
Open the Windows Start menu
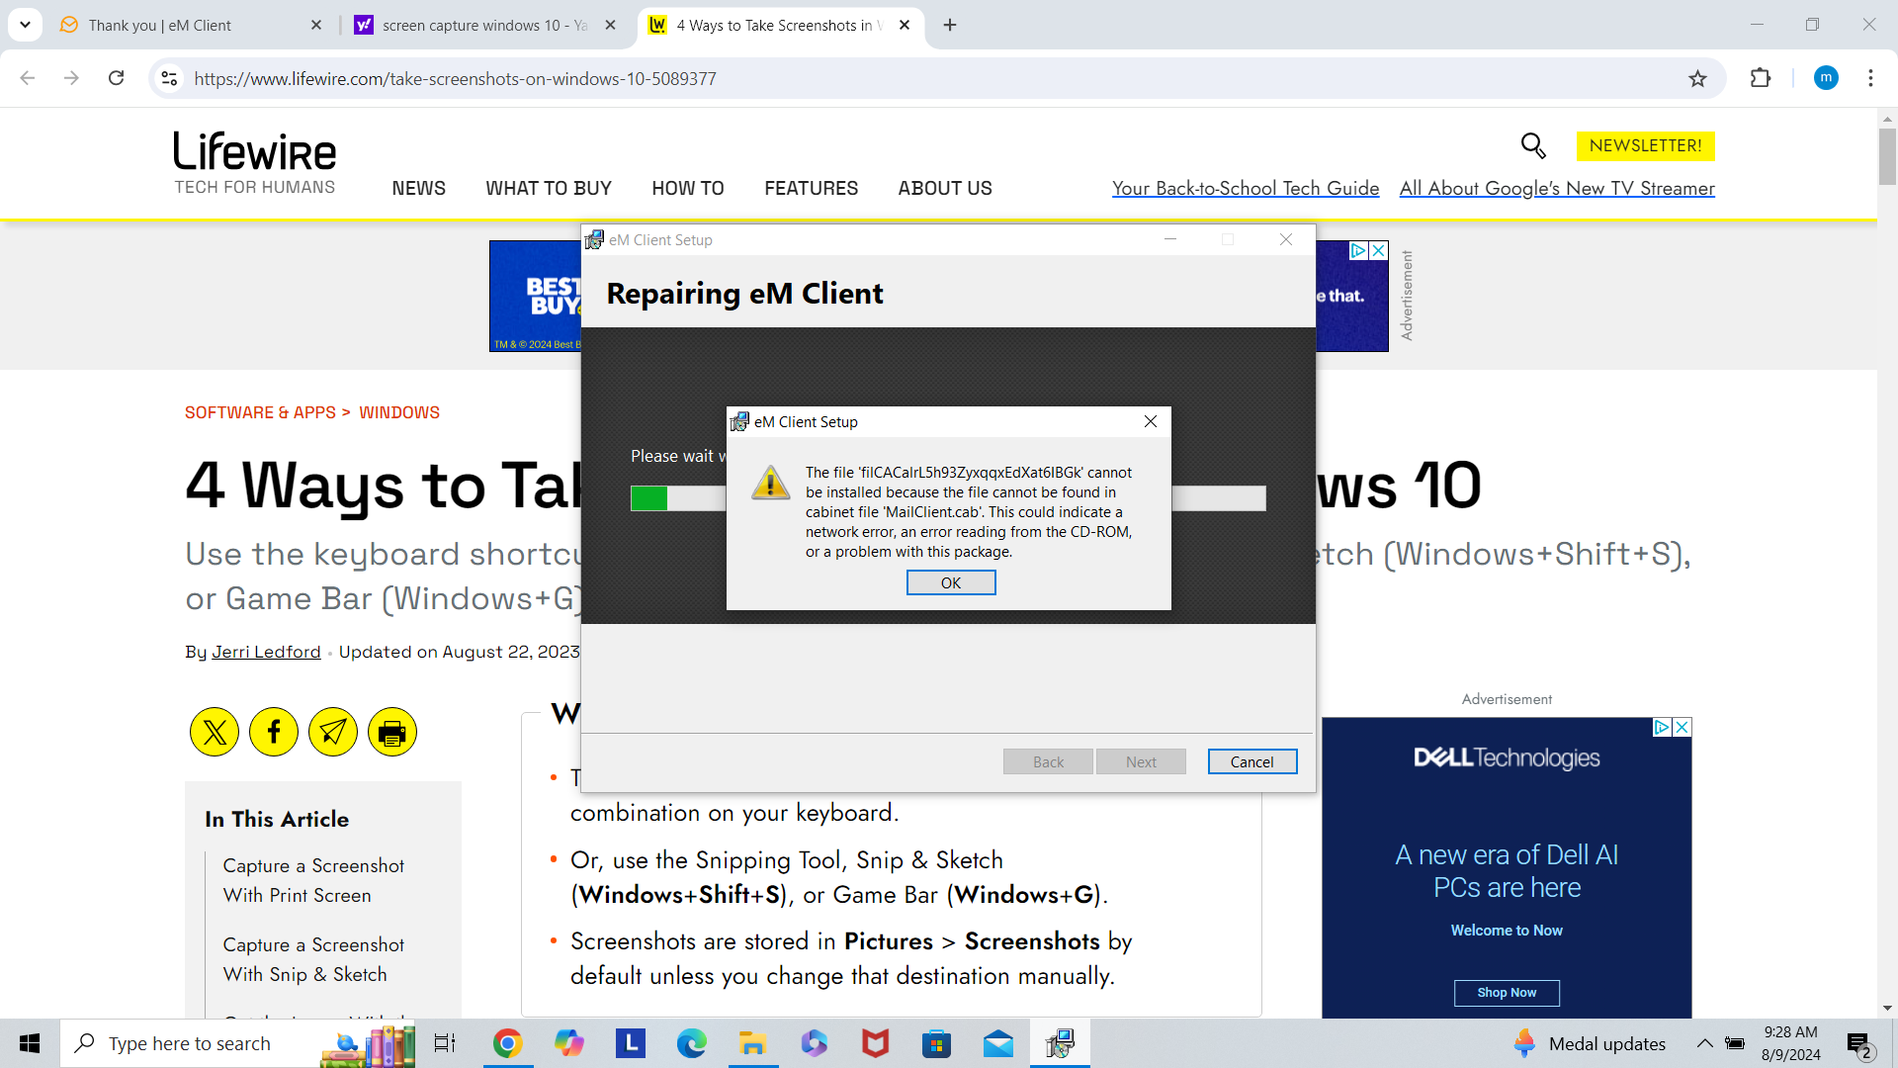pos(30,1043)
